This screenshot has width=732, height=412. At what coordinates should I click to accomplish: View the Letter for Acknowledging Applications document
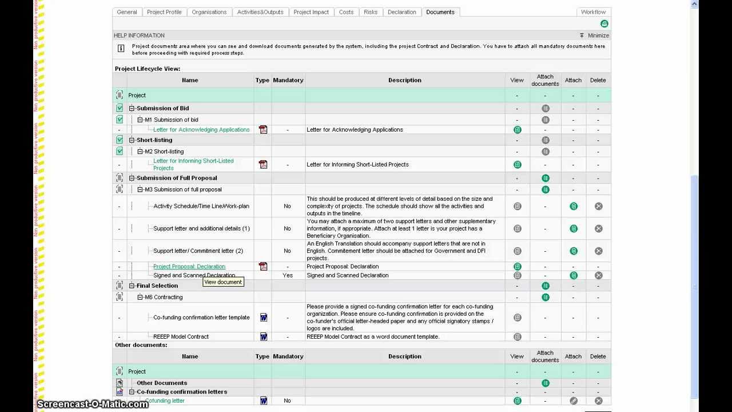coord(517,130)
